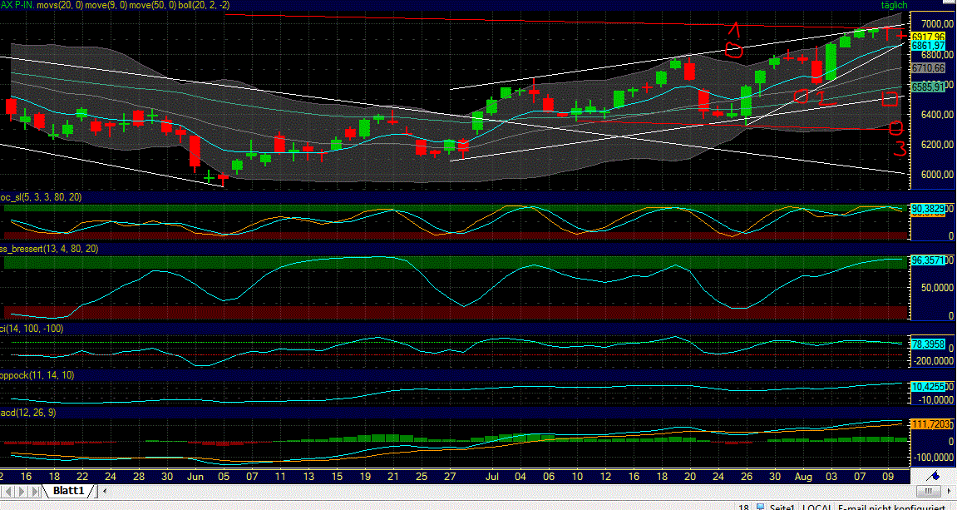
Task: Click the next-sheet navigation arrow near Blatt1
Action: [33, 491]
